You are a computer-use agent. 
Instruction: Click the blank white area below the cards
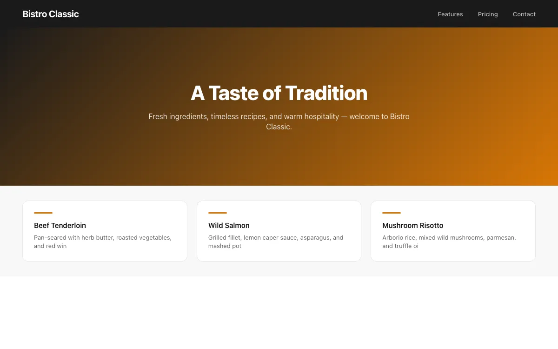pos(279,312)
